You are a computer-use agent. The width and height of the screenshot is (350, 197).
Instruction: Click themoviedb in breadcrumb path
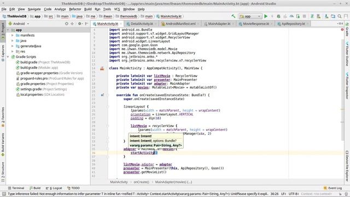[x=129, y=16]
